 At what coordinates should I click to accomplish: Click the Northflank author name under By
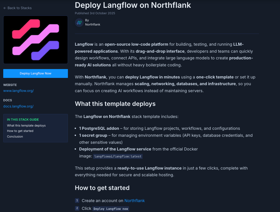[92, 24]
